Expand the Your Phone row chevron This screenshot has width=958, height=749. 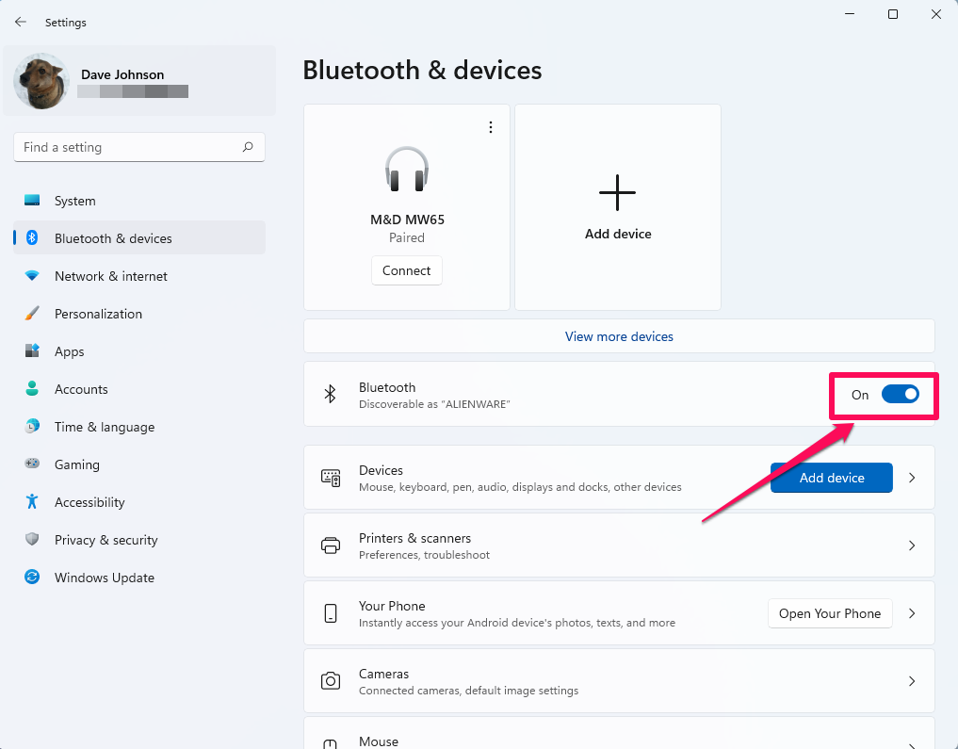point(912,613)
